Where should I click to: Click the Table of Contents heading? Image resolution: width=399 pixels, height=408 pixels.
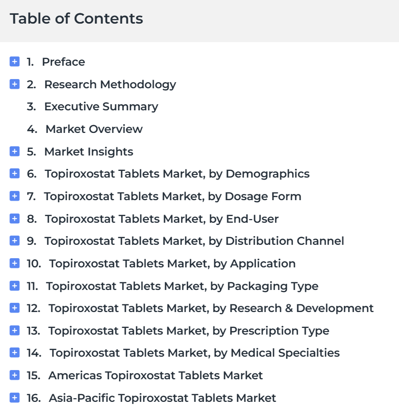(77, 19)
